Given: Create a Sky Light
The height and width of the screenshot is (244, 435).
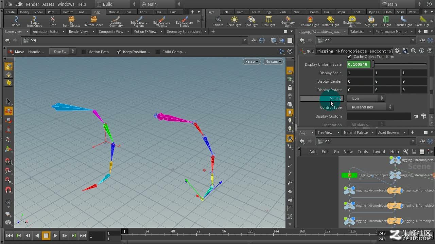Looking at the screenshot, I should tap(371, 21).
